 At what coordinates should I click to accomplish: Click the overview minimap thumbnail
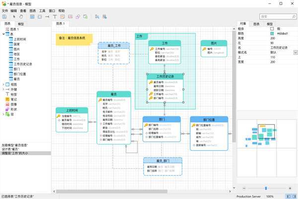(x=266, y=148)
